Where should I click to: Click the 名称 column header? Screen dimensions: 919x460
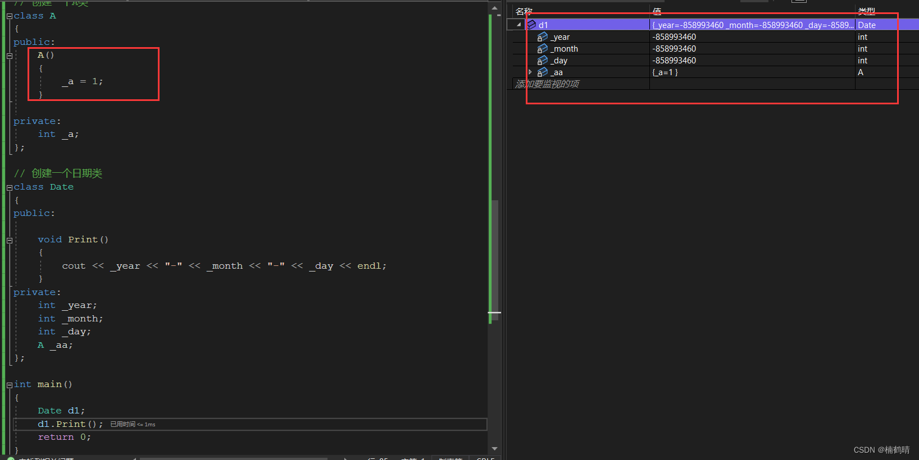coord(524,11)
